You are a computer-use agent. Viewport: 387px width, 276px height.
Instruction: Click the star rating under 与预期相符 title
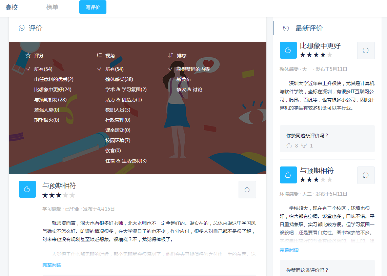pos(59,195)
